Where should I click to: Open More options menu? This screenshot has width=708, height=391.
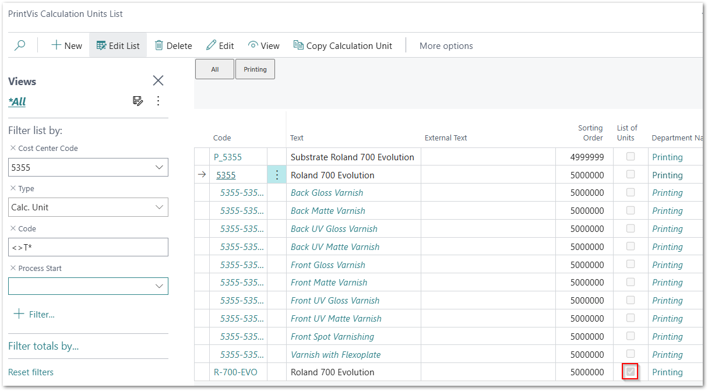446,45
